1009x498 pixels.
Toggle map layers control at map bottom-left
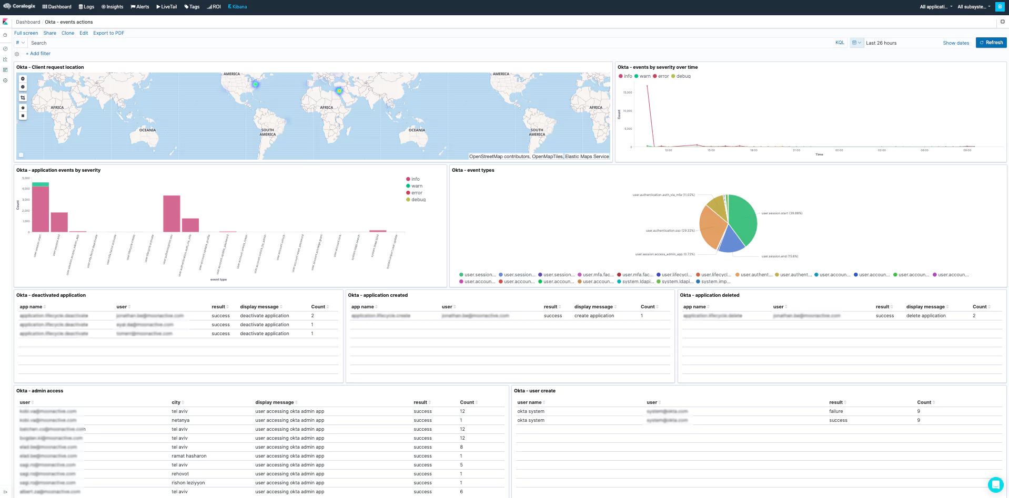click(x=21, y=155)
